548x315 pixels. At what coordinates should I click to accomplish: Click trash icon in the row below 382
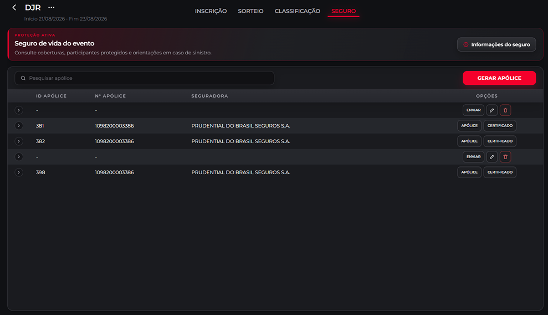[x=505, y=156]
